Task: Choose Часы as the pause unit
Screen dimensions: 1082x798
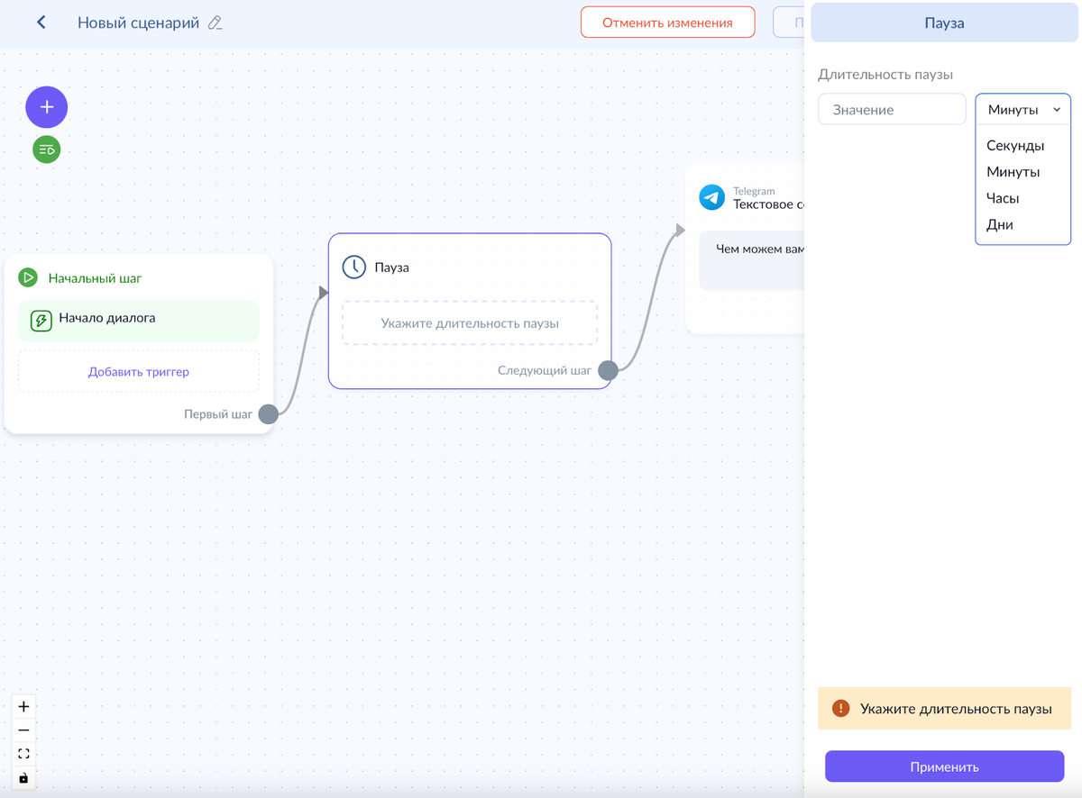Action: pos(1003,198)
